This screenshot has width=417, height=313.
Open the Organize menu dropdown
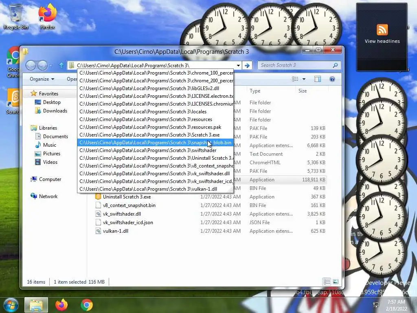42,79
